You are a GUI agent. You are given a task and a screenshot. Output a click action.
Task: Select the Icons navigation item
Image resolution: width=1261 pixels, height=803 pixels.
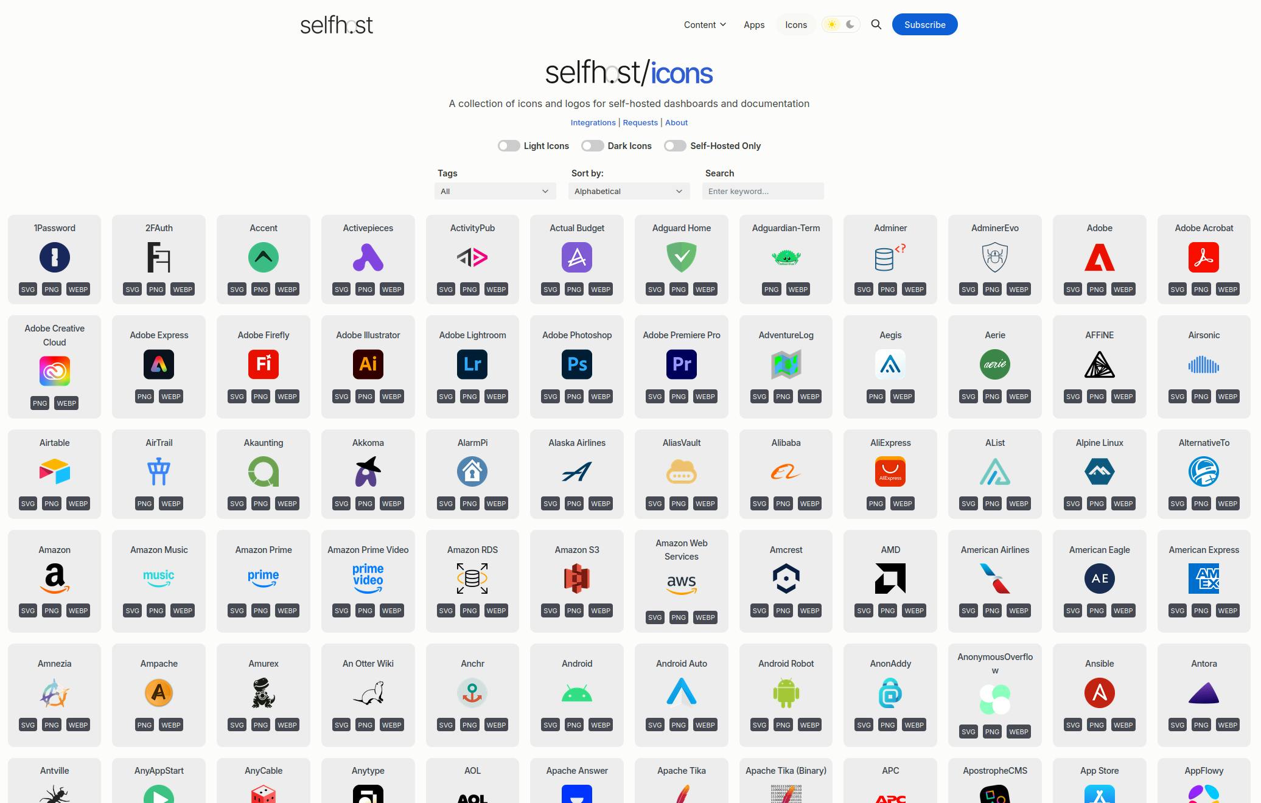795,25
